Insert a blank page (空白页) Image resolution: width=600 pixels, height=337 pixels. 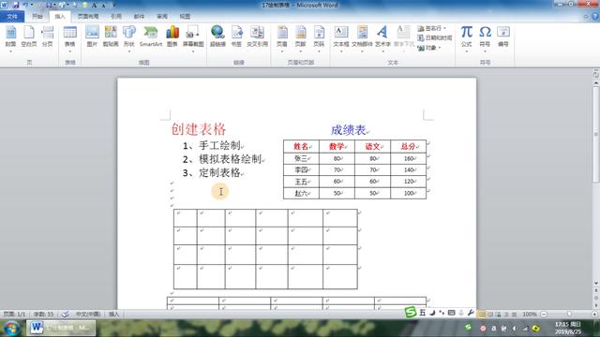[x=29, y=37]
